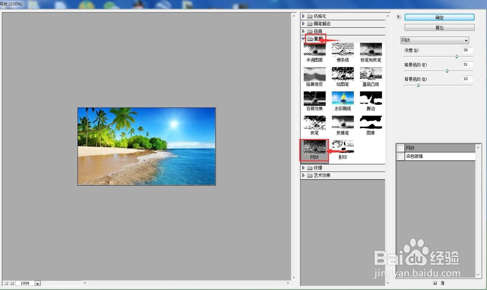Expand the 扭曲 filter folder
Image resolution: width=487 pixels, height=290 pixels.
click(x=303, y=31)
